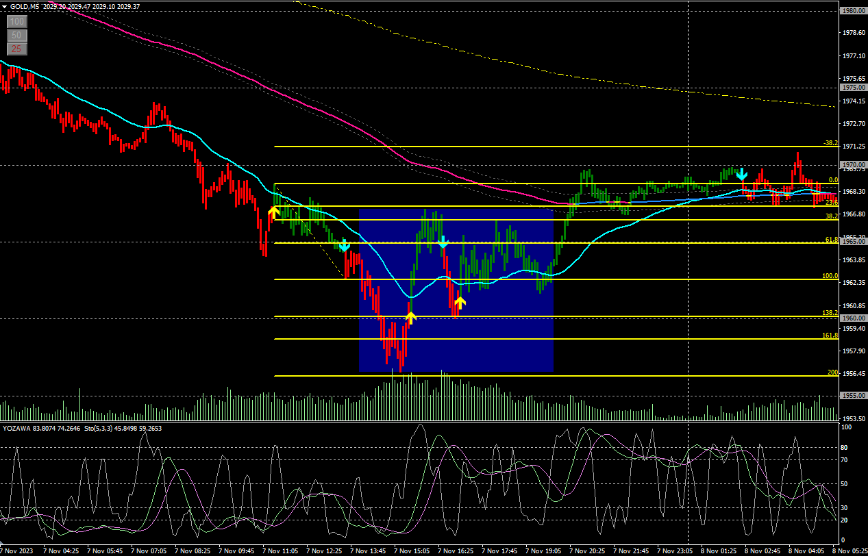Click the 1955.00 price level tag

pyautogui.click(x=854, y=396)
